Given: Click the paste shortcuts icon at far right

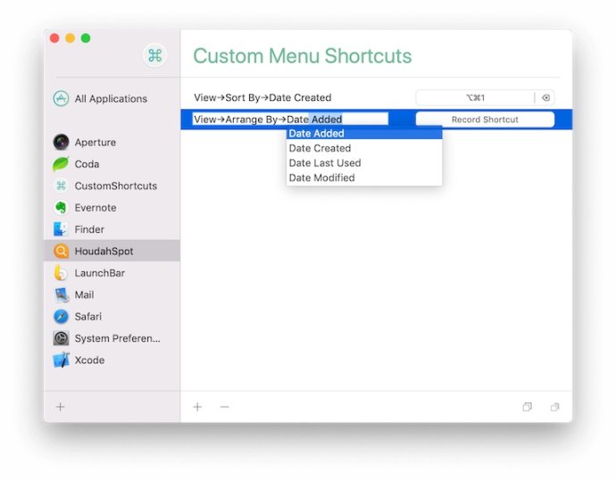Looking at the screenshot, I should 554,407.
